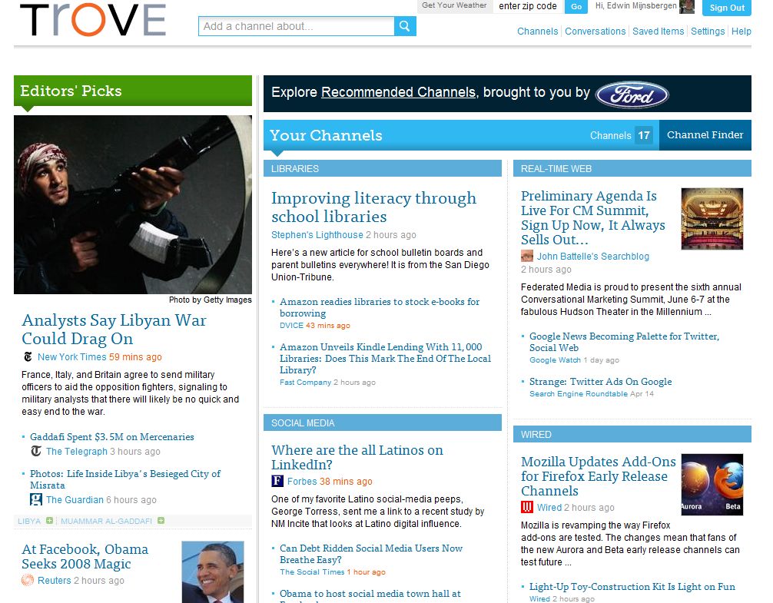Click the Channels 17 counter

[621, 135]
